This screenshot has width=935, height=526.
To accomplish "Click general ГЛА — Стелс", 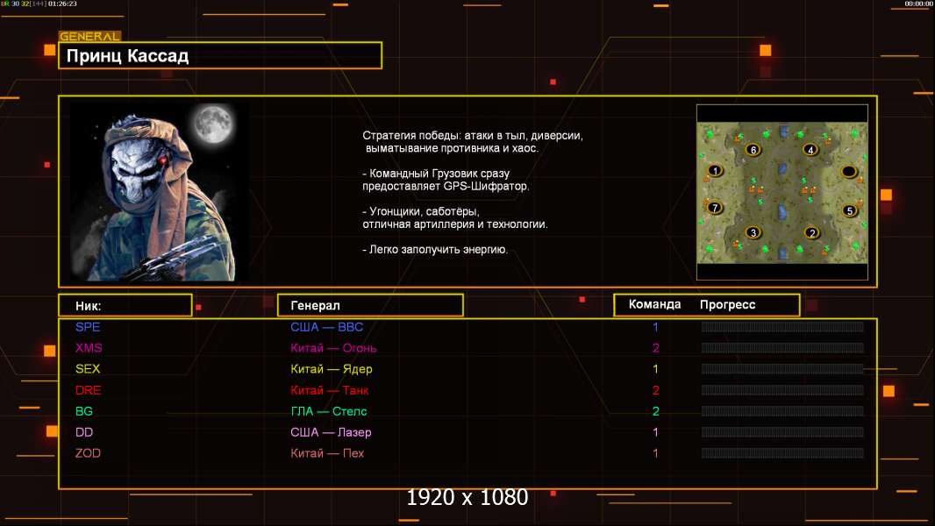I will [x=329, y=411].
